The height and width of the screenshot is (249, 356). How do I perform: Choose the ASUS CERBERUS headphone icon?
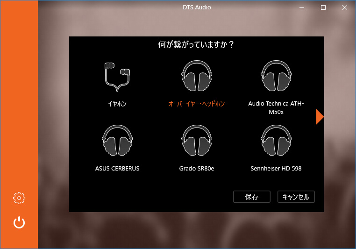tap(117, 140)
